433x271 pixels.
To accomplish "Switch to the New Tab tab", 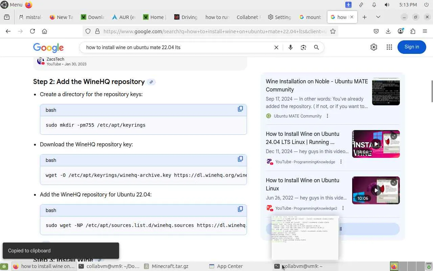I will pos(61,17).
